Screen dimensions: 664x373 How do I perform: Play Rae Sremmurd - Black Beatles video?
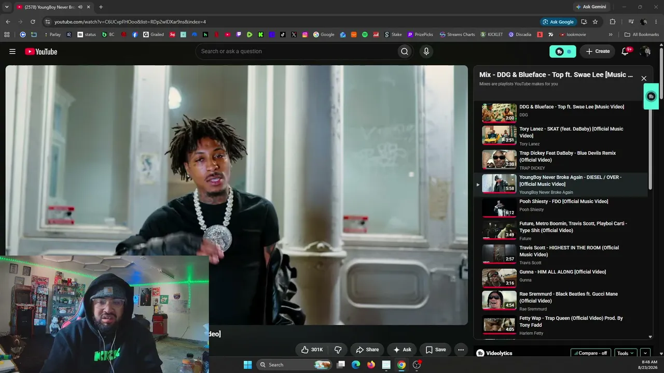pos(562,301)
